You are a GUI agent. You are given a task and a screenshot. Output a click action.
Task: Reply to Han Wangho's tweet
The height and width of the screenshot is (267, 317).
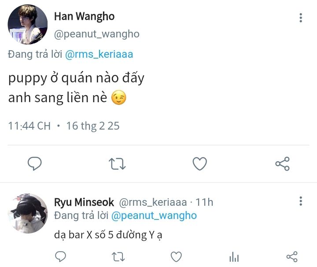[x=34, y=164]
